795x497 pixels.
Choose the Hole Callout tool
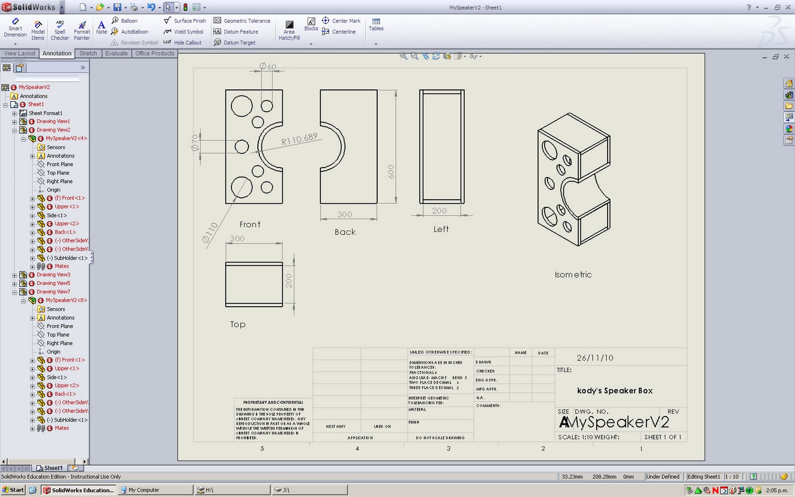coord(182,43)
